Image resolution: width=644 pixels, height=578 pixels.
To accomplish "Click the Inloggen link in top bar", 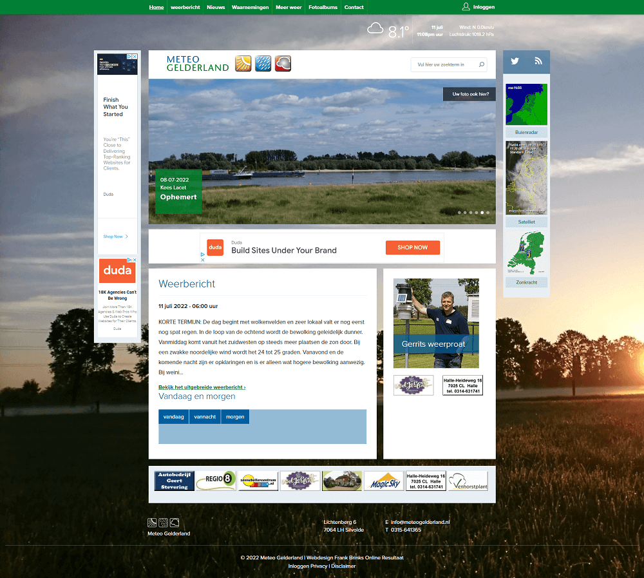I will pyautogui.click(x=484, y=7).
